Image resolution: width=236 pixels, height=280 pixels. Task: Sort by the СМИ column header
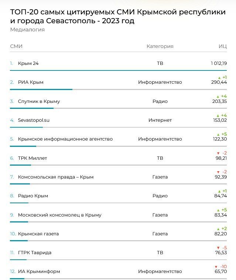coord(16,46)
